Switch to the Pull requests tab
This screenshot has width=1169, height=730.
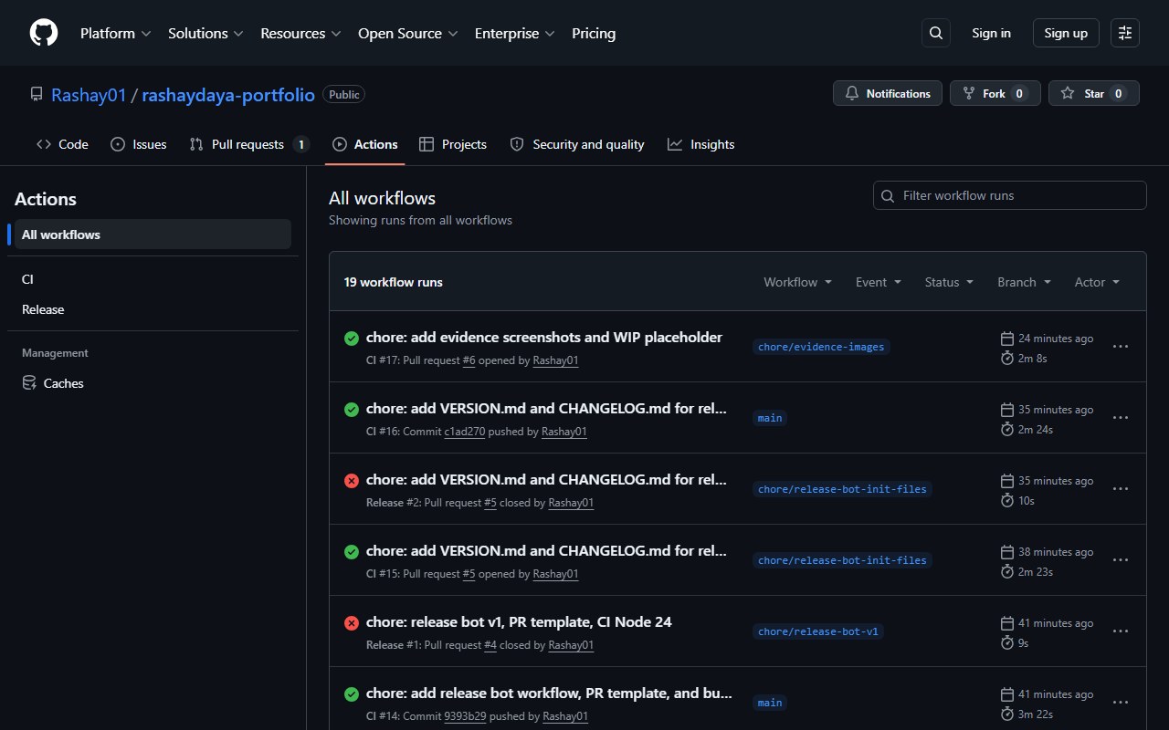click(249, 144)
